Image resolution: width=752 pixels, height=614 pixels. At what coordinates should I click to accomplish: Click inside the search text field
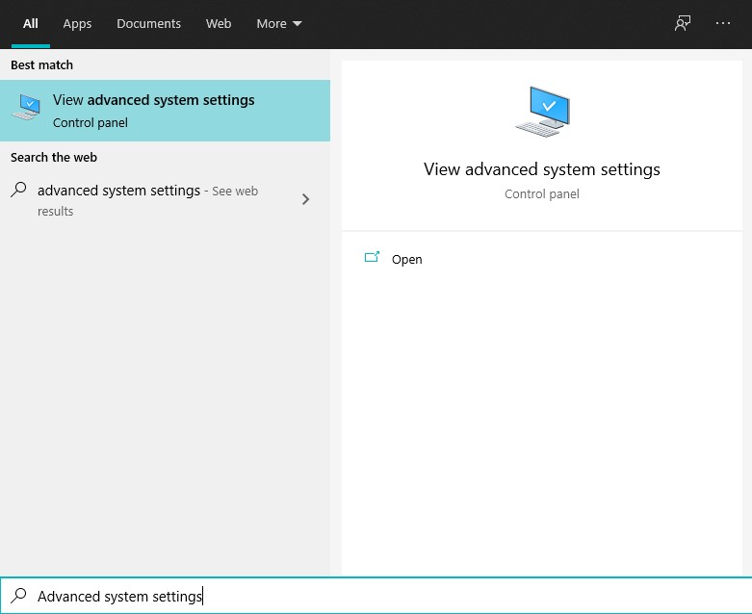pyautogui.click(x=385, y=596)
